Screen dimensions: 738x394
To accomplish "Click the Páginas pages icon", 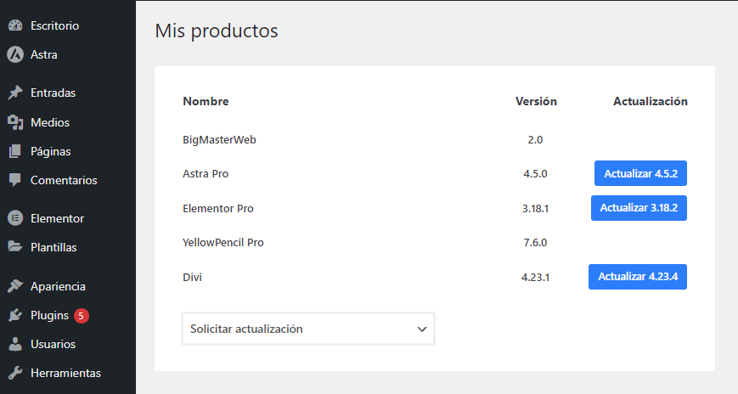I will coord(15,151).
